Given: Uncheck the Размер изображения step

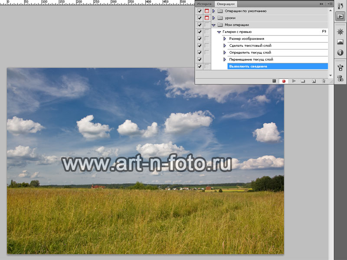Looking at the screenshot, I should point(200,39).
